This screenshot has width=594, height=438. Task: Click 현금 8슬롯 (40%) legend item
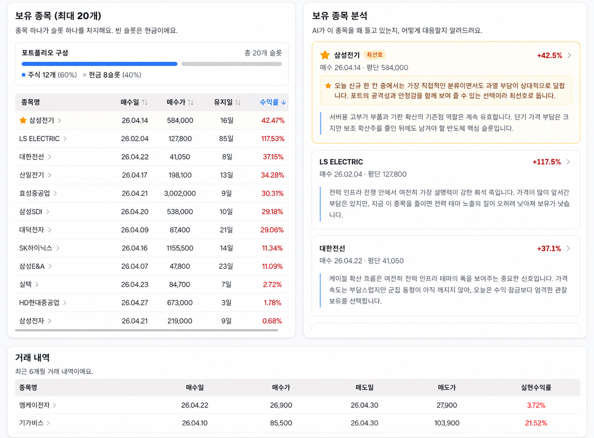pos(112,75)
